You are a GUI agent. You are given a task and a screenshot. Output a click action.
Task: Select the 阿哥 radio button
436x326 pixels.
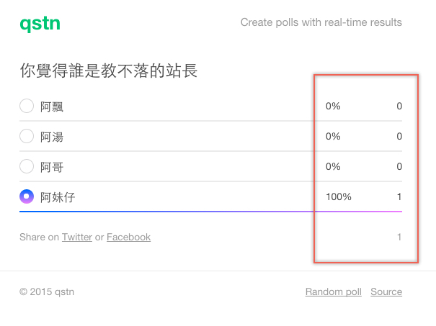(27, 166)
